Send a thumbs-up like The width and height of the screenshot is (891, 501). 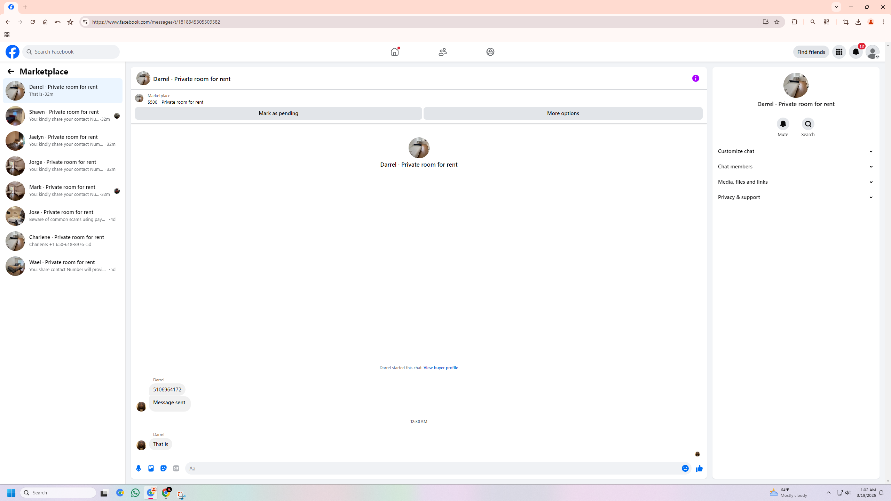[699, 468]
